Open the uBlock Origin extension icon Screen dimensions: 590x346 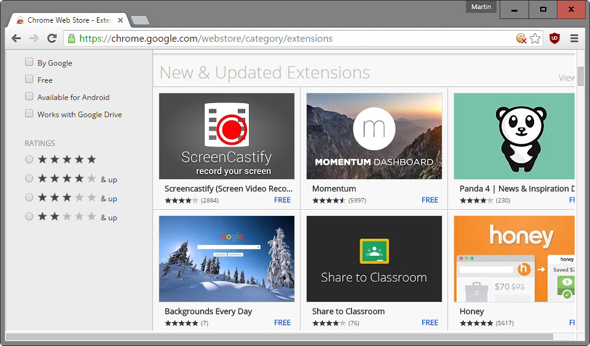click(x=554, y=38)
